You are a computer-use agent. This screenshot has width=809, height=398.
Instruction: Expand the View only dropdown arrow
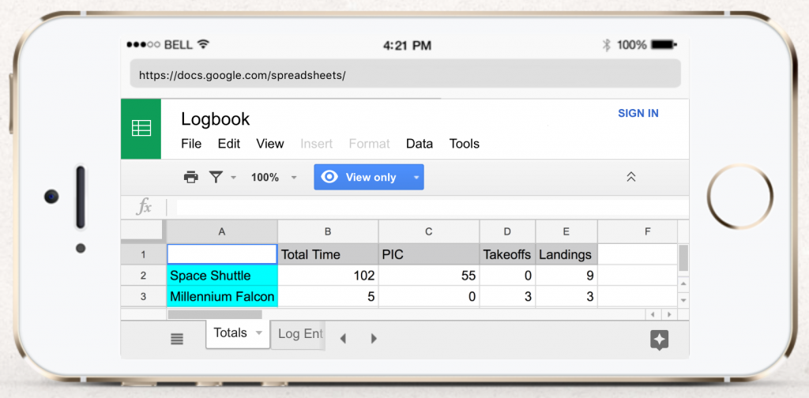click(416, 177)
